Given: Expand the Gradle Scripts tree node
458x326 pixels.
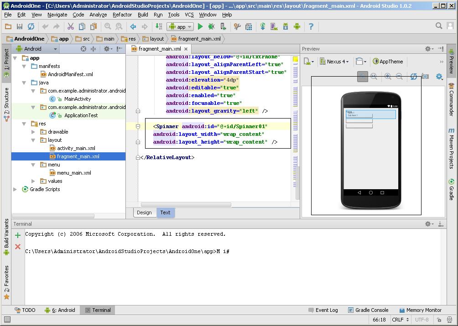Looking at the screenshot, I should tap(15, 189).
